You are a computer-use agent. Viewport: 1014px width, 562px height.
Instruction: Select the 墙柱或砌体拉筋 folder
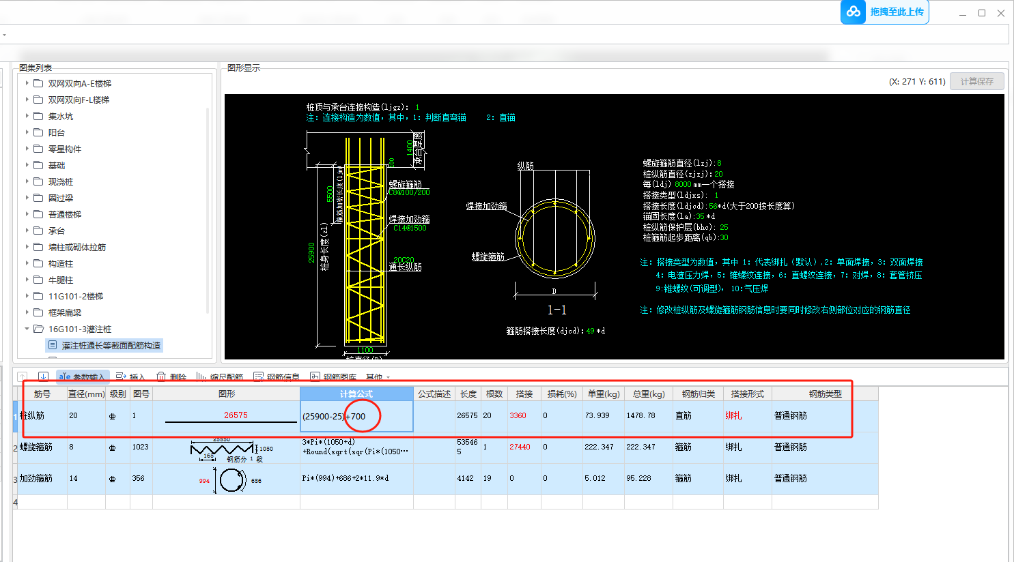pyautogui.click(x=76, y=247)
